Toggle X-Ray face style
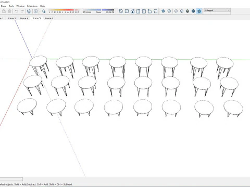This screenshot has width=250, height=187. coord(163,11)
